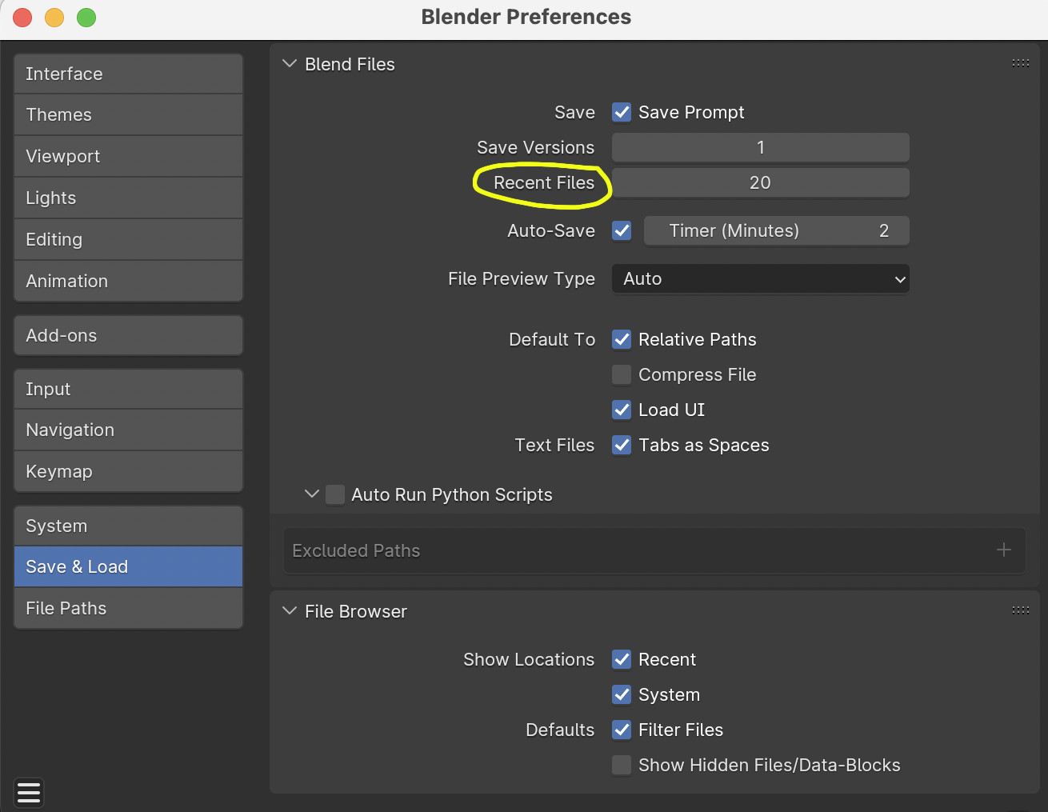Click the Default To label
This screenshot has height=812, width=1048.
coord(552,339)
